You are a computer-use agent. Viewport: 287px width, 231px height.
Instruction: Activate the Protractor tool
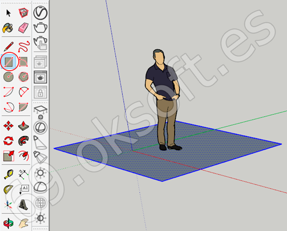pos(8,190)
